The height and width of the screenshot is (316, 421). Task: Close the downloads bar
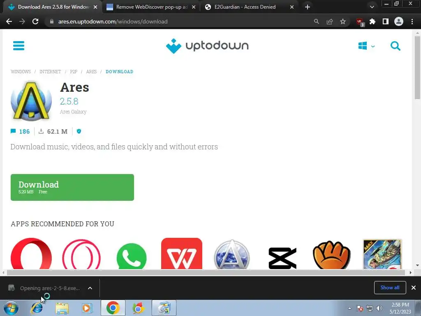click(414, 288)
